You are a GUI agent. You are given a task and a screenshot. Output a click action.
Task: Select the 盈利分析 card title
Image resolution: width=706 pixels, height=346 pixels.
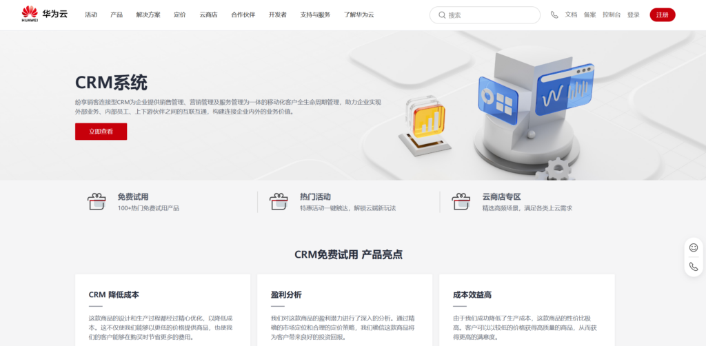tap(286, 295)
